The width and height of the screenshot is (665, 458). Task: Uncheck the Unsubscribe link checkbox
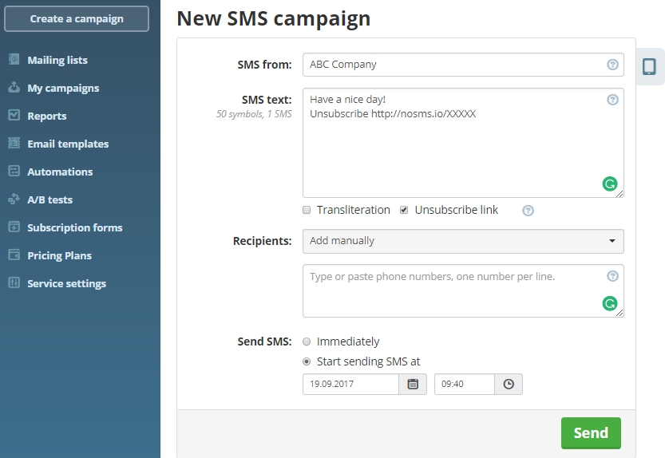(x=404, y=210)
